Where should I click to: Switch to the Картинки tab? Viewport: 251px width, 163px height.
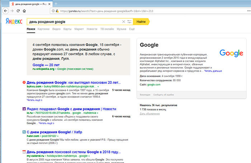tap(43, 29)
